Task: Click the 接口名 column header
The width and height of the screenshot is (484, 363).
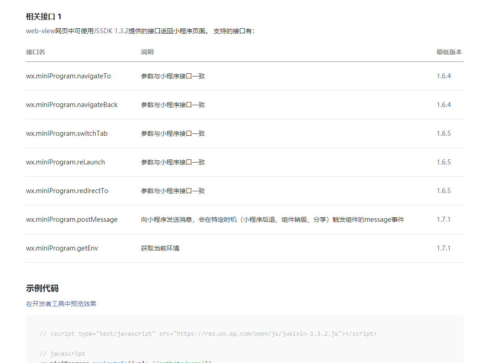Action: click(x=36, y=52)
